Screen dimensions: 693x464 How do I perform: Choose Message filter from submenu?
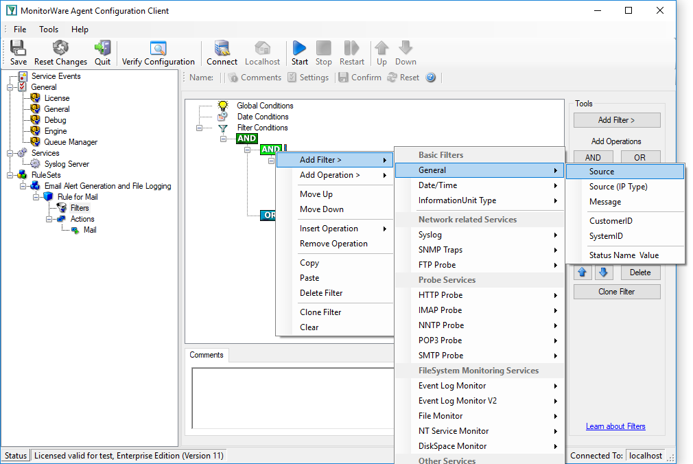coord(625,202)
